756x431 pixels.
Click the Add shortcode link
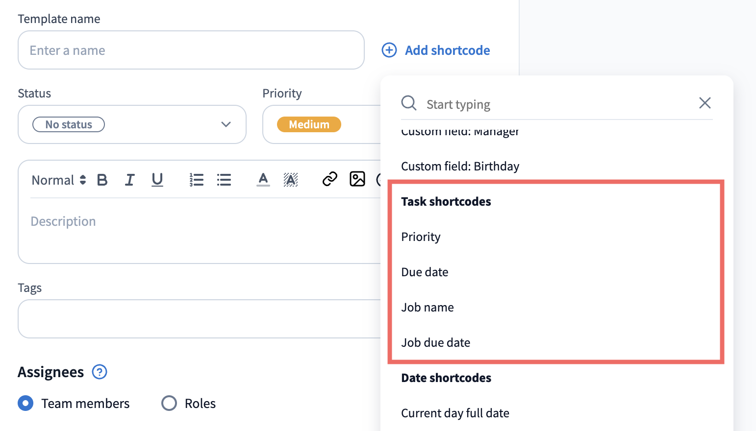click(x=436, y=50)
